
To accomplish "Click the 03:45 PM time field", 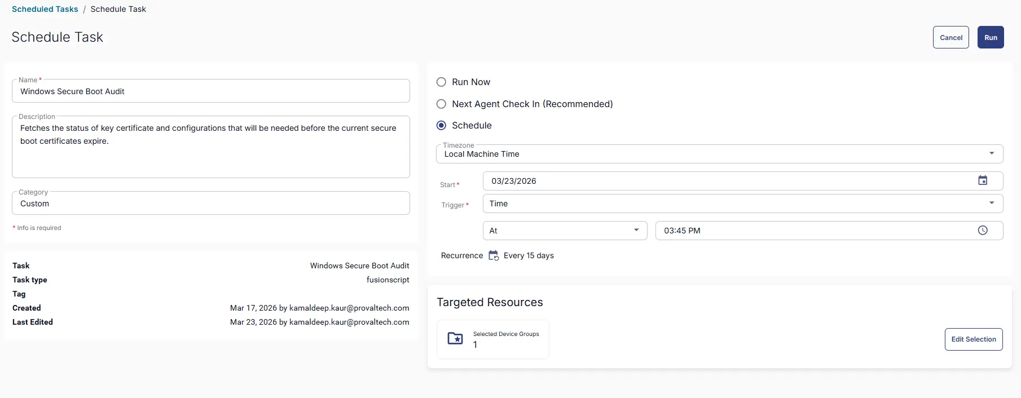I will point(812,231).
